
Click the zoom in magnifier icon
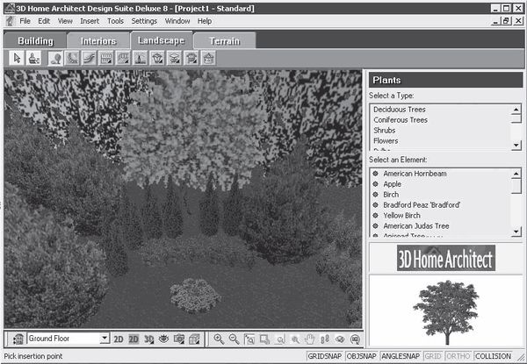pyautogui.click(x=219, y=339)
